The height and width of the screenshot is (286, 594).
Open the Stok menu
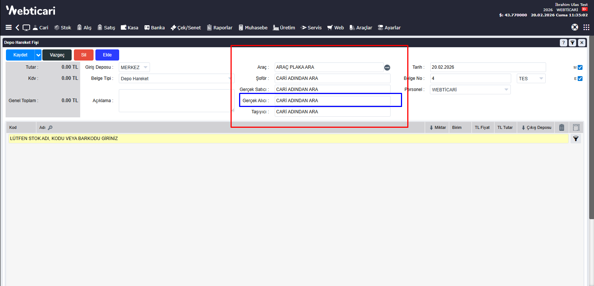click(x=63, y=27)
